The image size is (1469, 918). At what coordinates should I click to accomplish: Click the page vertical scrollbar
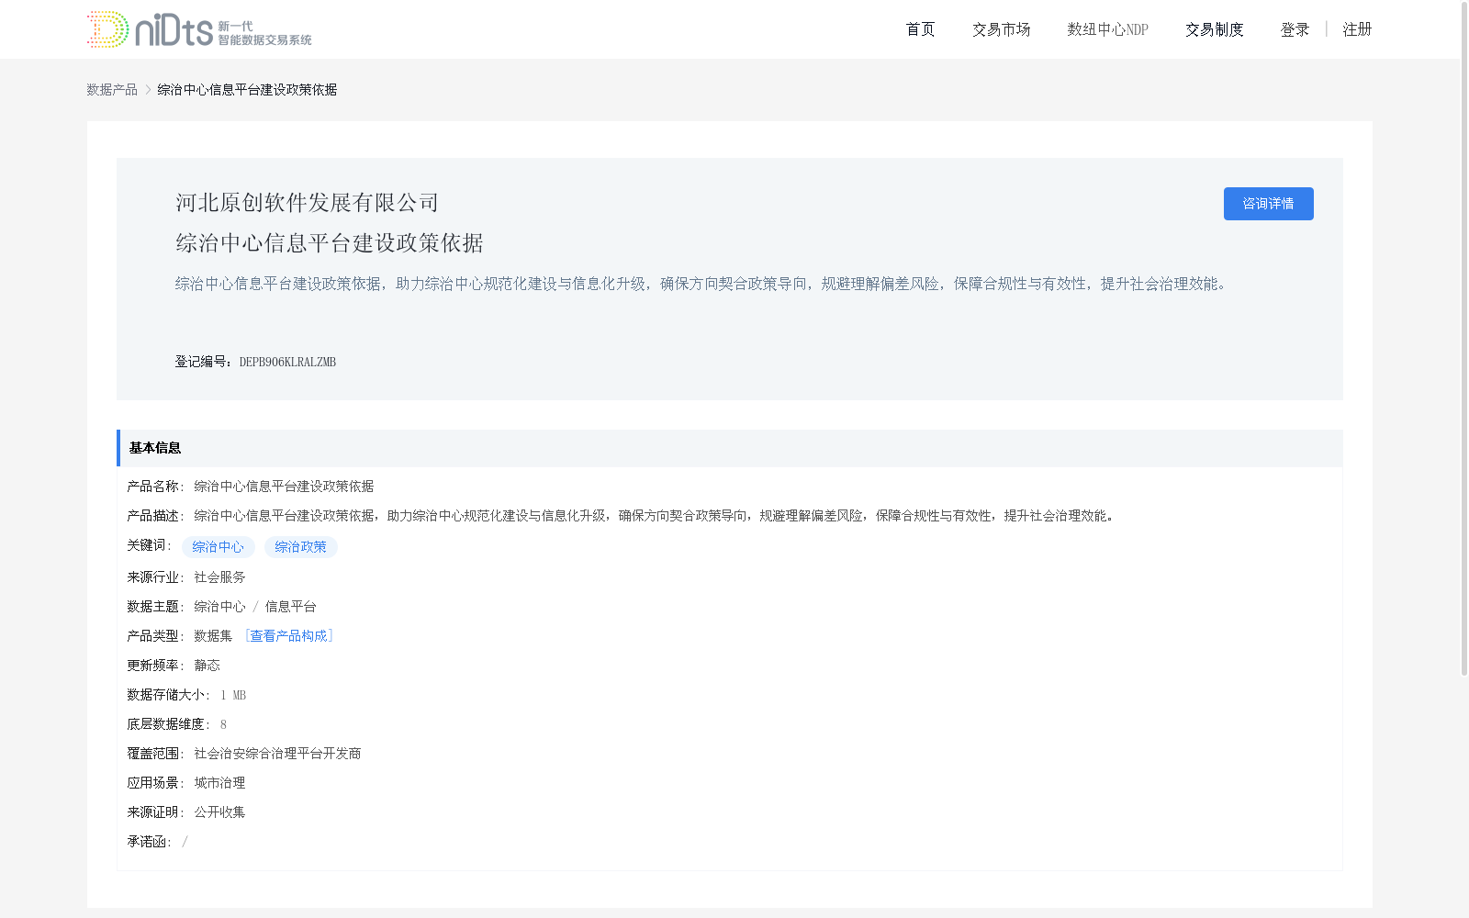point(1464,340)
